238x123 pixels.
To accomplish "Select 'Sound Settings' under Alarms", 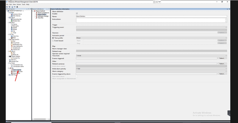I will click(x=16, y=73).
